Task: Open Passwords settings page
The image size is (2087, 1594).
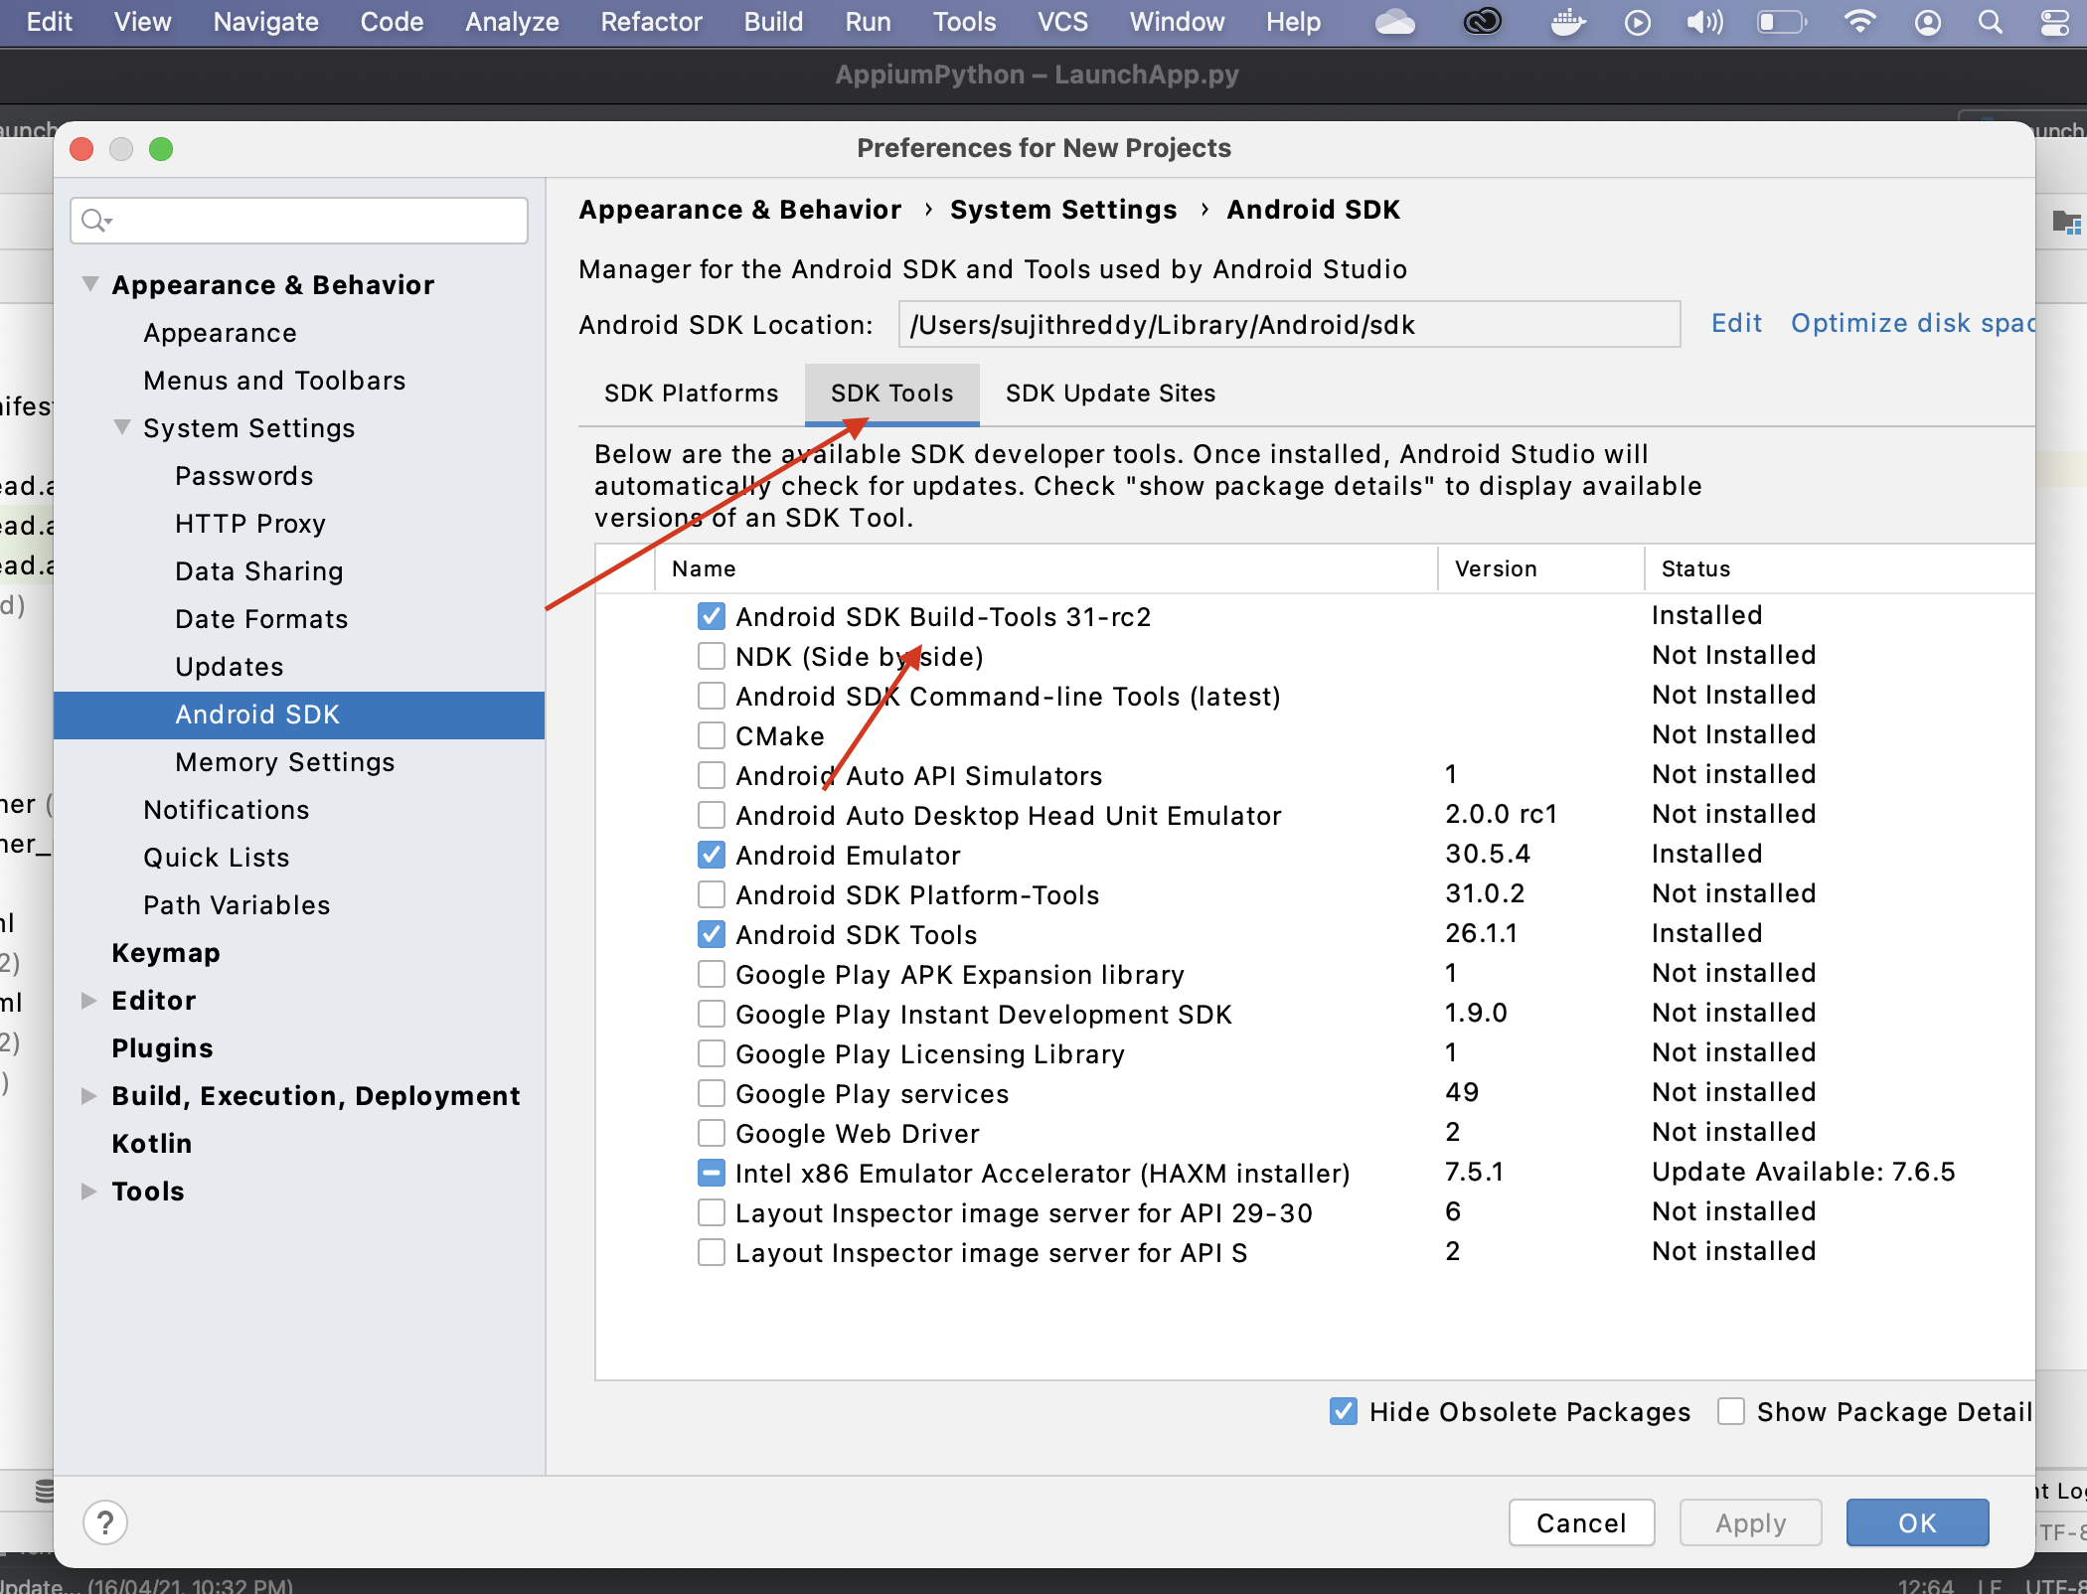Action: pos(244,476)
